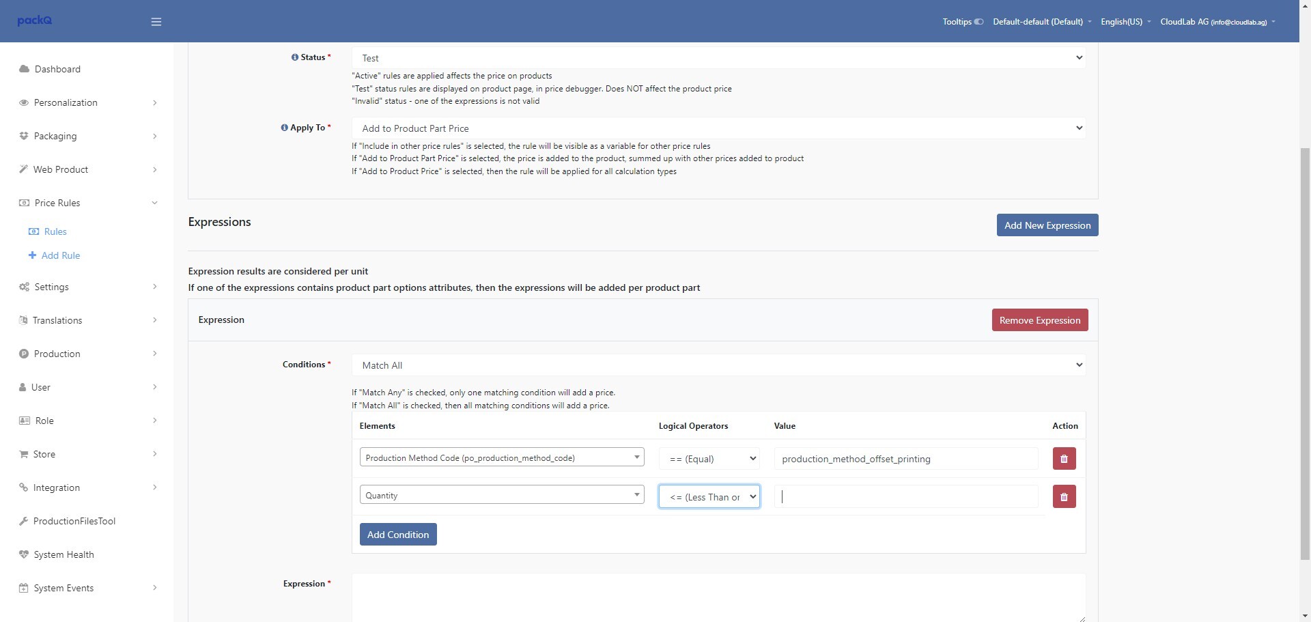Toggle the Tooltips switch

point(978,22)
